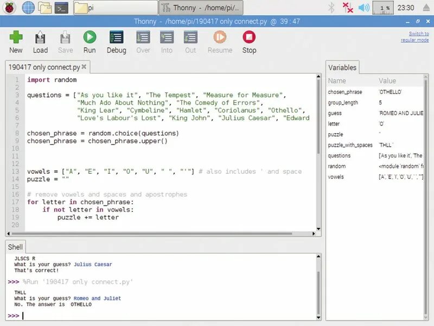
Task: Step Out in the debugger
Action: pos(190,42)
